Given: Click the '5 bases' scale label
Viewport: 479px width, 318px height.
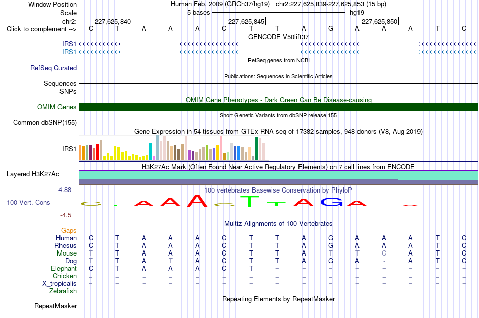Looking at the screenshot, I should pos(199,13).
